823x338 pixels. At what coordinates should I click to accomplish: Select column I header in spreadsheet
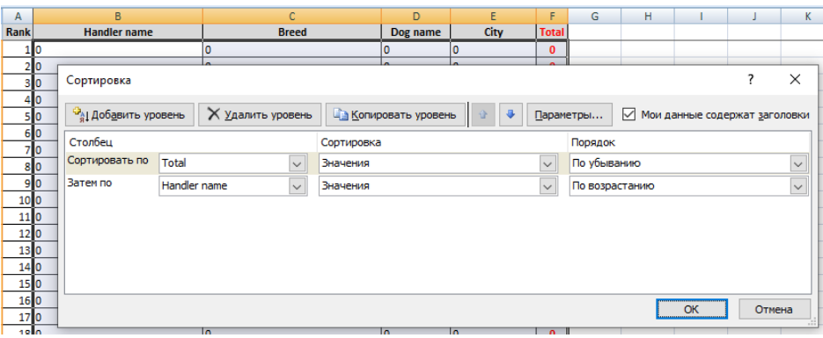(702, 16)
